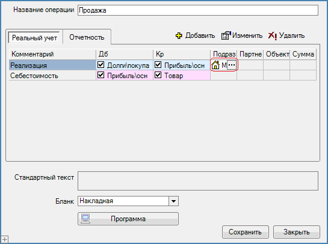Toggle Прибыль\осн debit checkbox in Себестоимость row
This screenshot has height=244, width=328.
click(101, 75)
